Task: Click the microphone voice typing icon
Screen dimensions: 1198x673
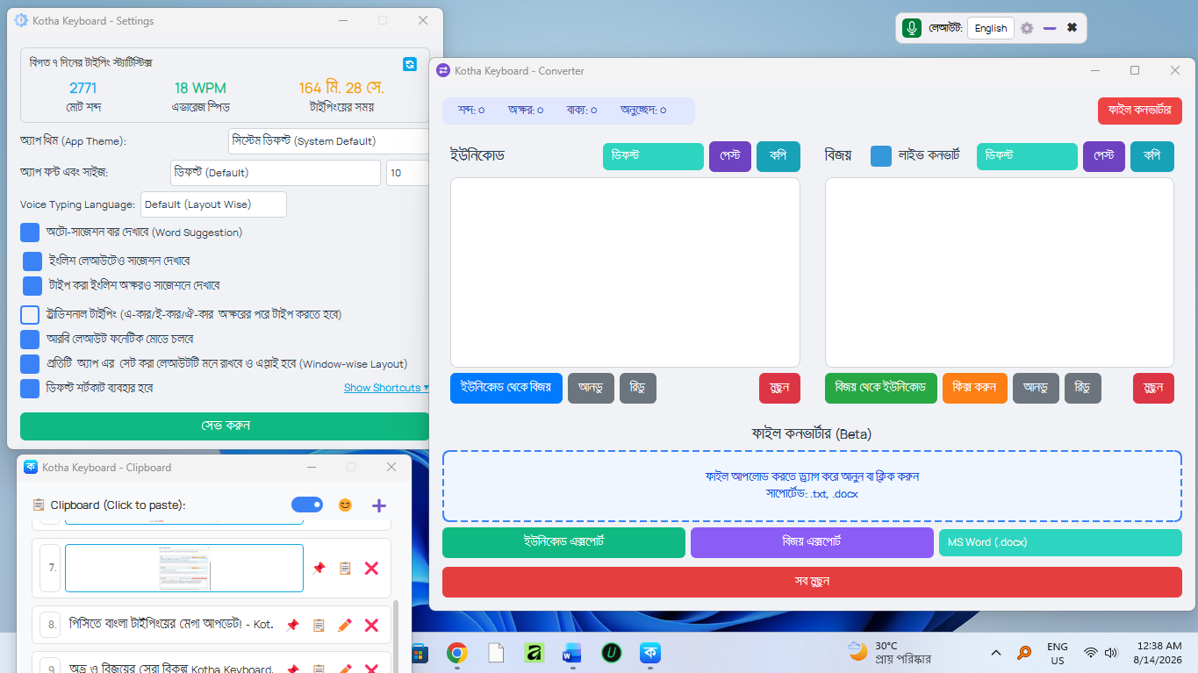Action: [x=912, y=28]
